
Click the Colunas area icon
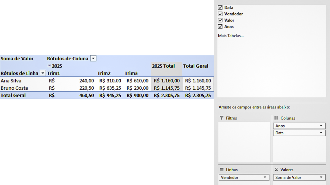point(276,118)
